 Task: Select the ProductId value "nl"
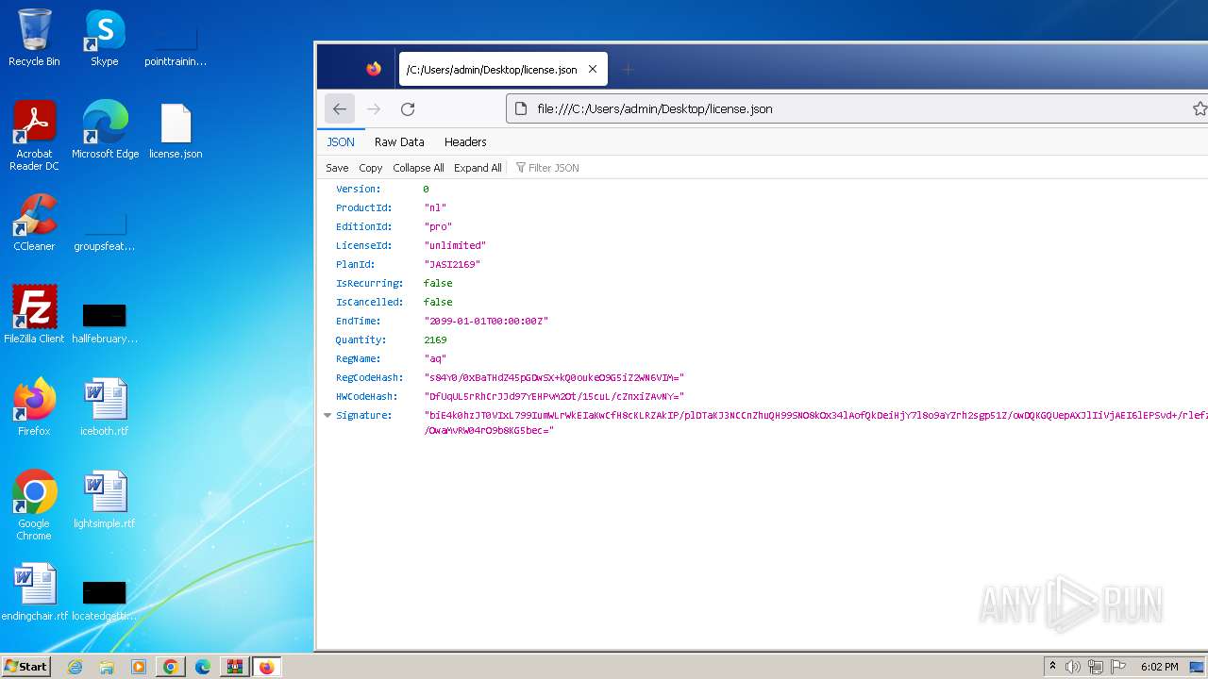[x=435, y=207]
